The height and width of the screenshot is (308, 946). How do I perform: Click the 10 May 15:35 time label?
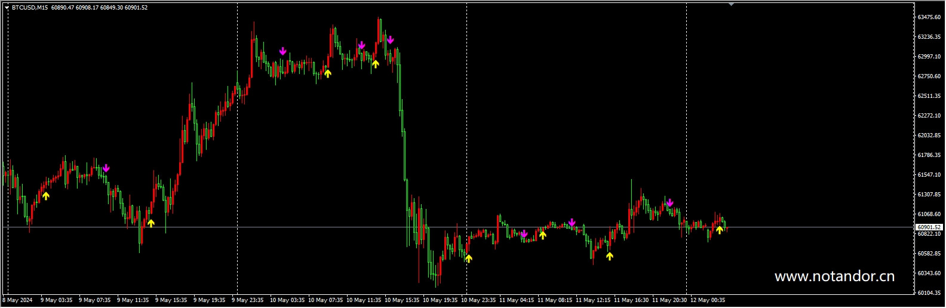click(402, 300)
